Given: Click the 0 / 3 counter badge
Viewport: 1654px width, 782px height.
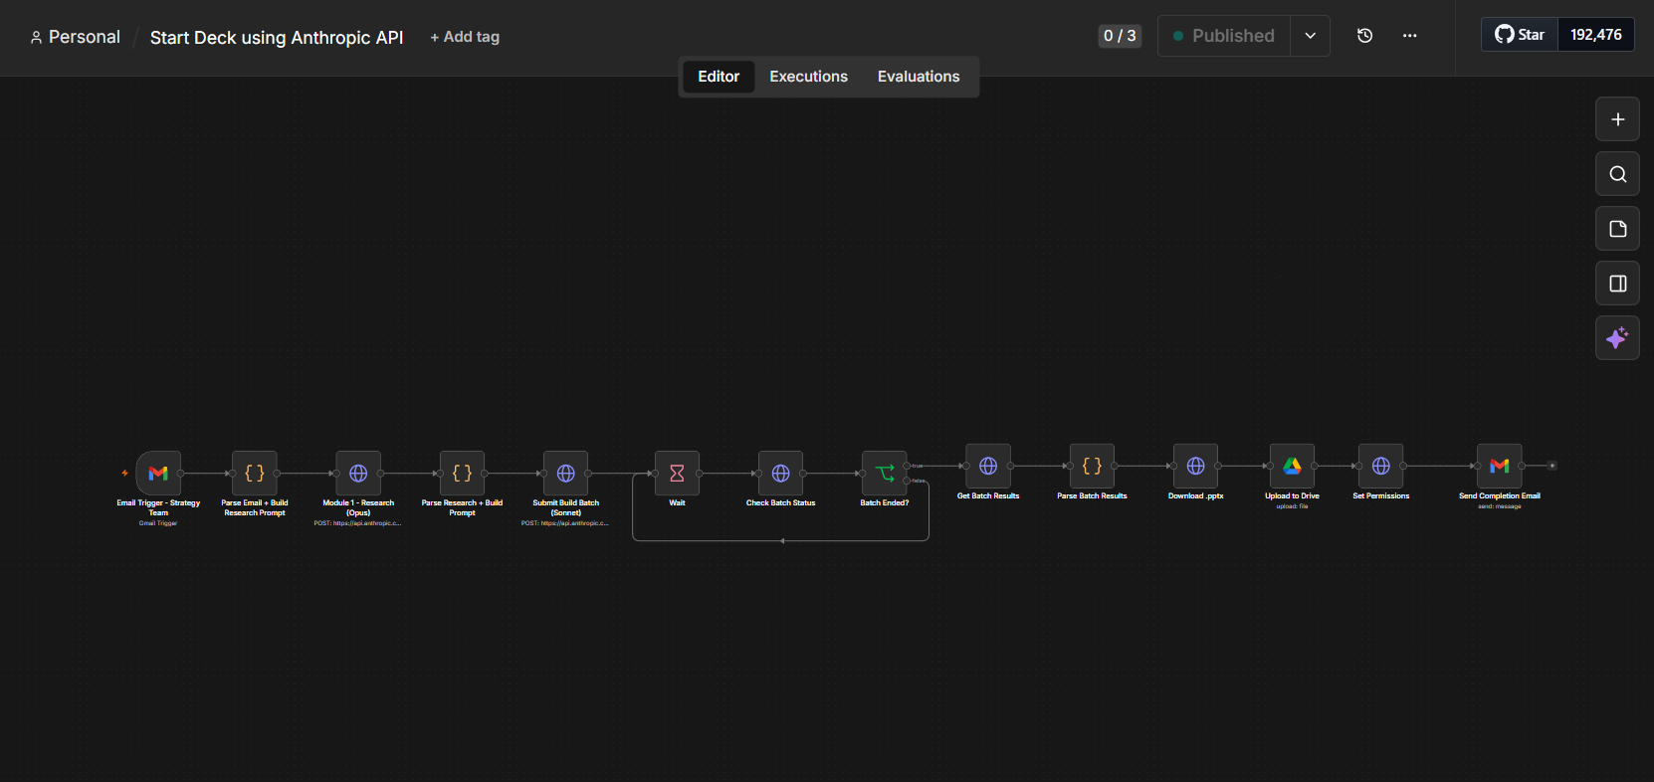Looking at the screenshot, I should coord(1120,36).
